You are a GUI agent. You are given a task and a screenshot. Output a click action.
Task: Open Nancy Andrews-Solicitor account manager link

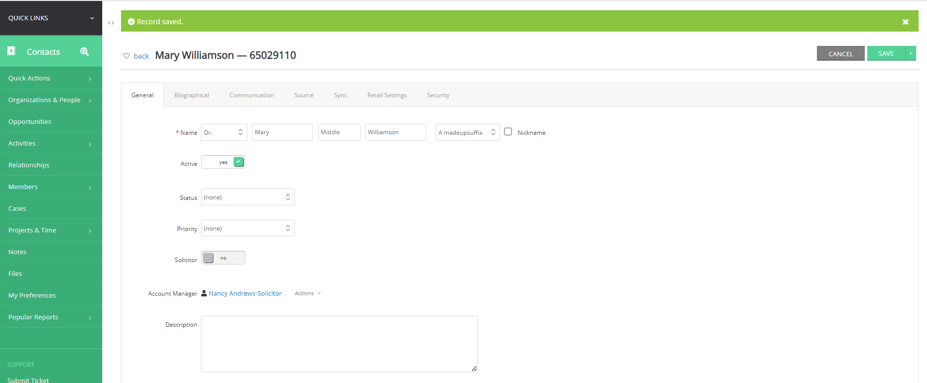(245, 293)
